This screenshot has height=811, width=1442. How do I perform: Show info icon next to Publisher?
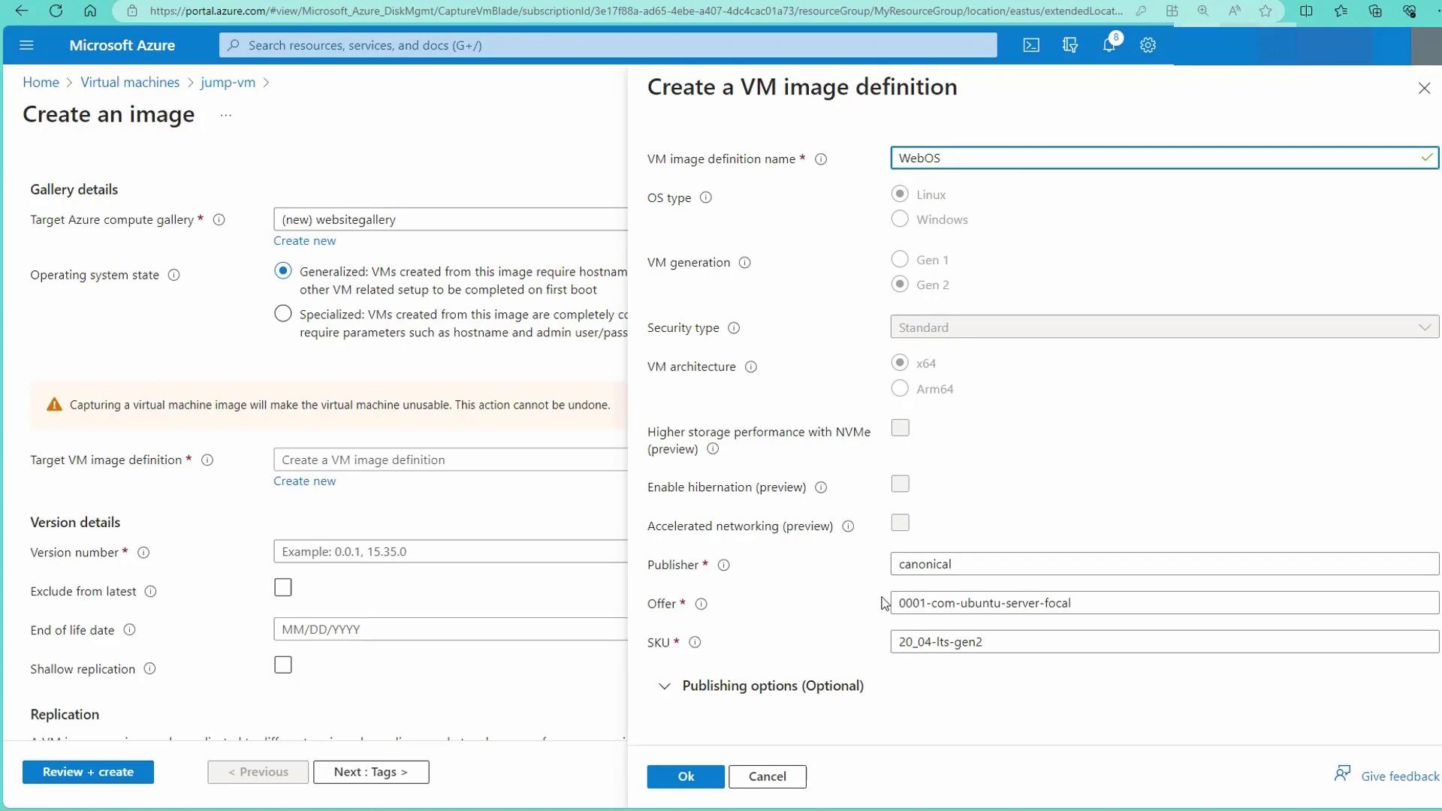(723, 565)
